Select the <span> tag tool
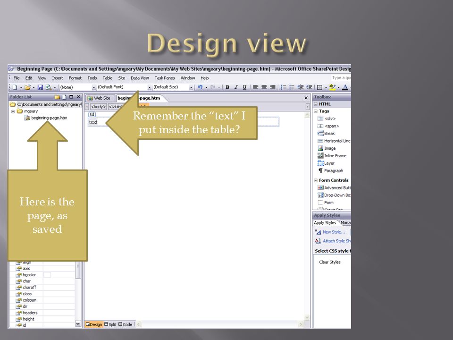This screenshot has width=453, height=340. (x=328, y=126)
